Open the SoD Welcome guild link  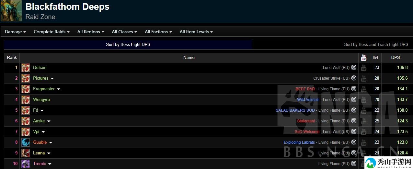coord(307,132)
